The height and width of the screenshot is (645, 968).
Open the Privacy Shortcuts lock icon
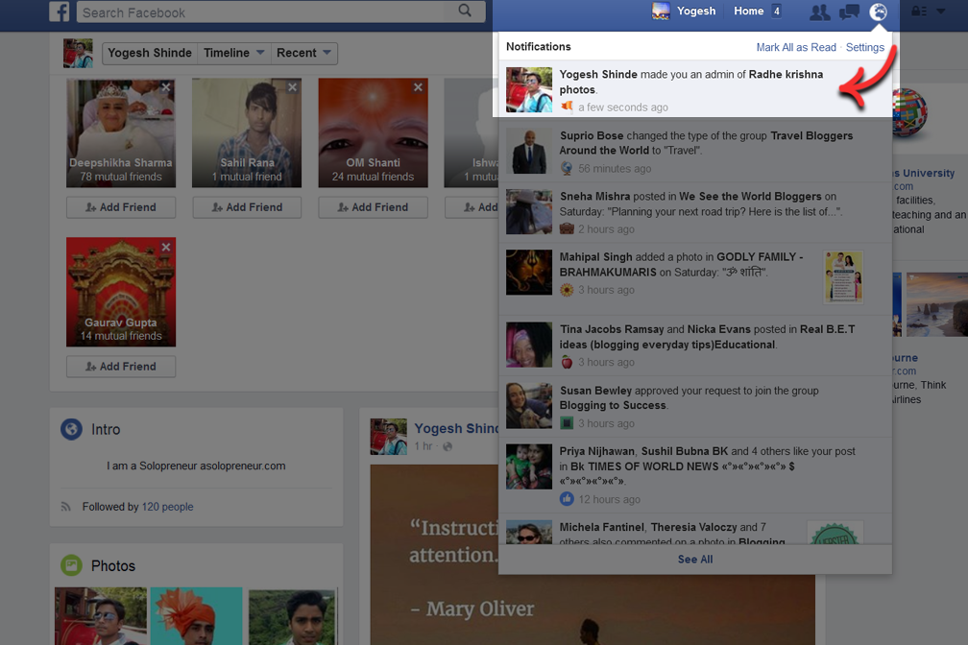(919, 12)
